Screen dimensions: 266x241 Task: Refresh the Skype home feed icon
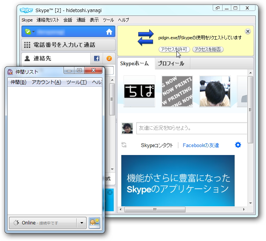pyautogui.click(x=124, y=145)
